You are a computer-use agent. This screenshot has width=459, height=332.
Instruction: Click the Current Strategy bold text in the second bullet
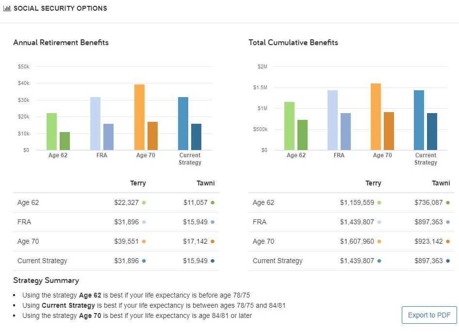click(69, 305)
